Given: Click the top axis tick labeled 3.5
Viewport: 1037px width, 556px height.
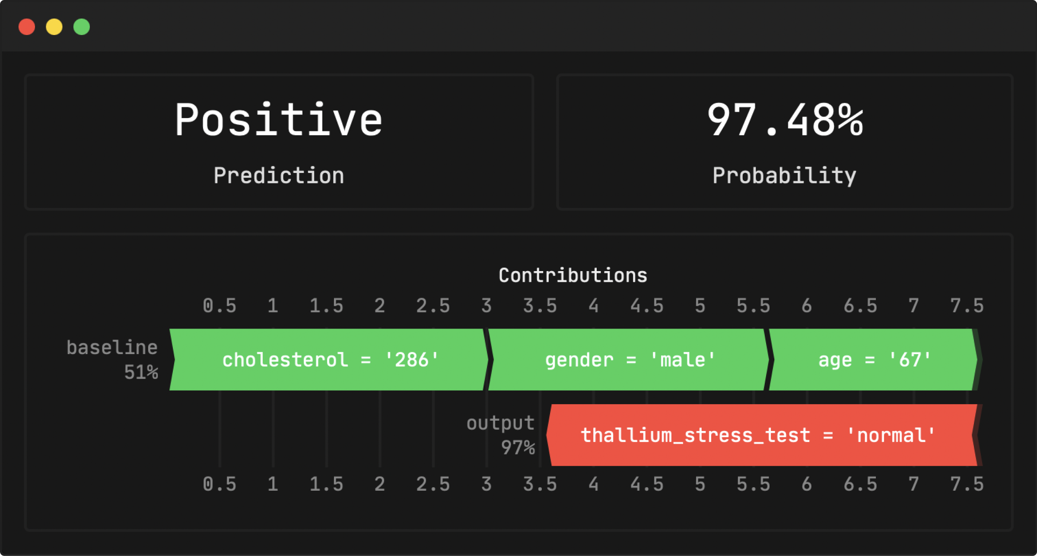Looking at the screenshot, I should 540,306.
